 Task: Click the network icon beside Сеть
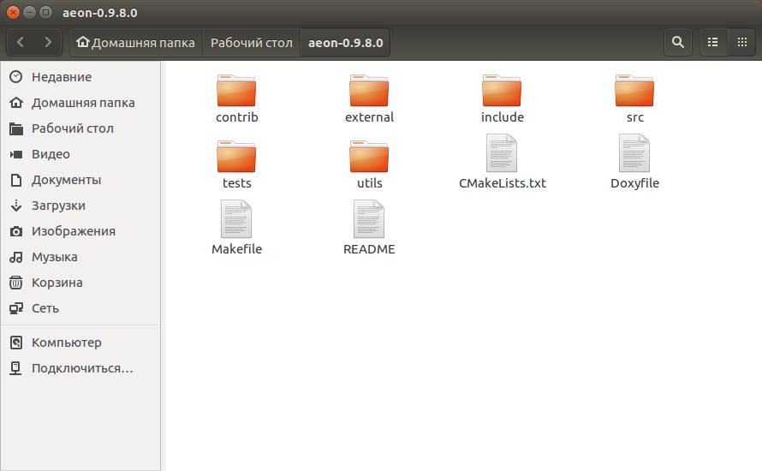16,308
